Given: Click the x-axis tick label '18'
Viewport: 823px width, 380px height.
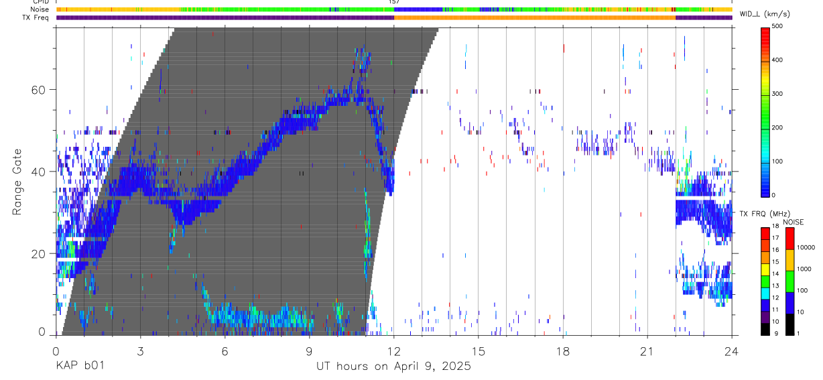Looking at the screenshot, I should [x=563, y=351].
